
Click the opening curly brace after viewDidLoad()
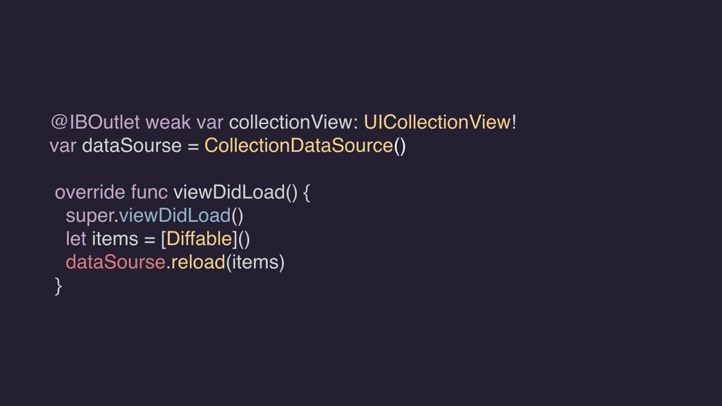307,192
